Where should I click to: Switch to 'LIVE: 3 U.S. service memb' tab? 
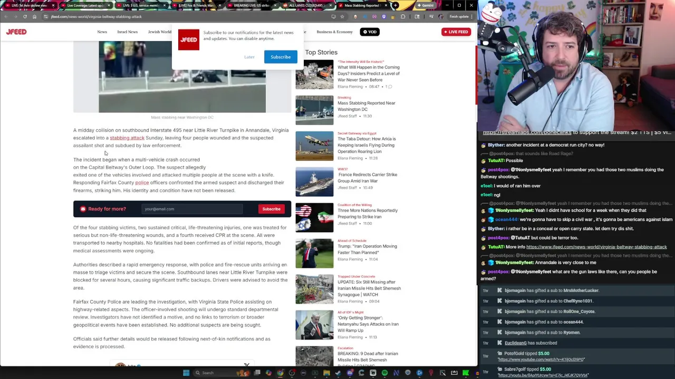click(140, 5)
